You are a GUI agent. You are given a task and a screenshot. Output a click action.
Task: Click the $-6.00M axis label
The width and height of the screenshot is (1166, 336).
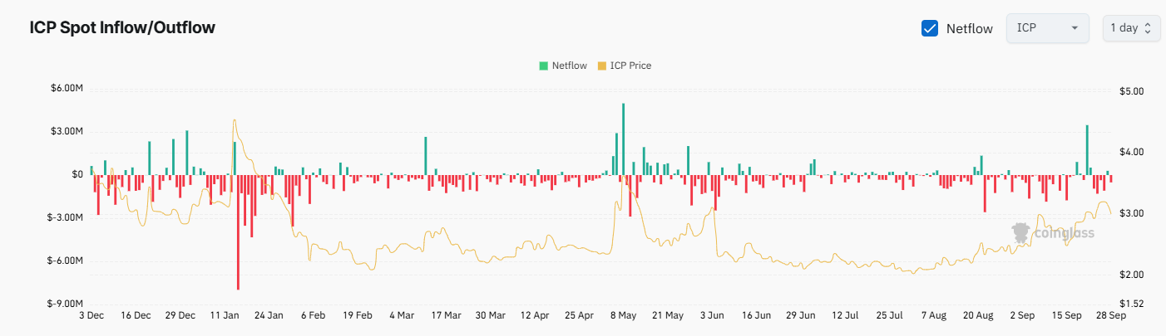tap(65, 261)
